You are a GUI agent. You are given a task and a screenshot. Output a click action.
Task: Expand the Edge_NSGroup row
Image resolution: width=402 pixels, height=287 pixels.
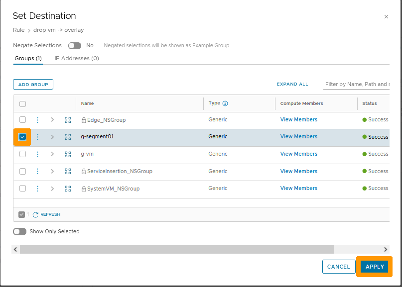[52, 119]
